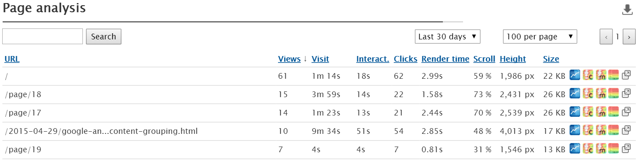This screenshot has height=161, width=638.
Task: Open the Last 30 days dropdown
Action: coord(448,37)
